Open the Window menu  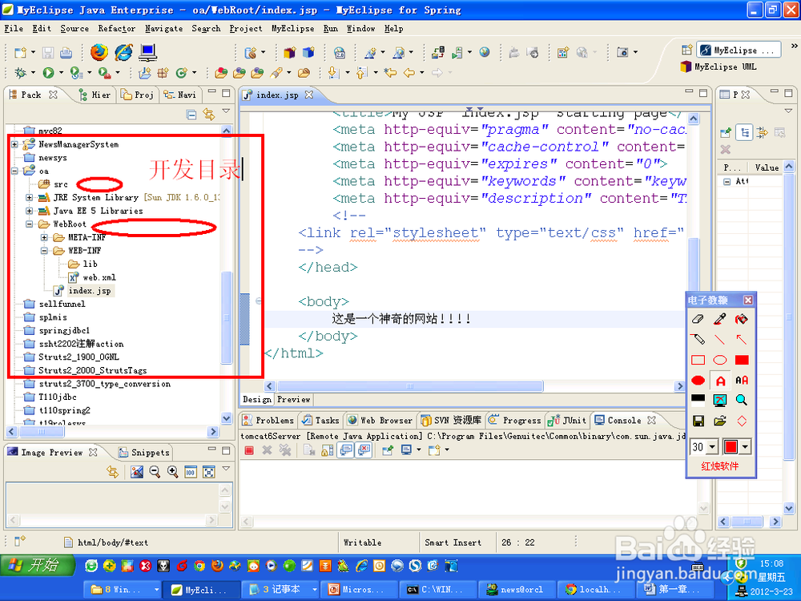click(x=360, y=29)
